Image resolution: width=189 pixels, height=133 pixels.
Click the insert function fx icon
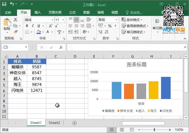61,47
